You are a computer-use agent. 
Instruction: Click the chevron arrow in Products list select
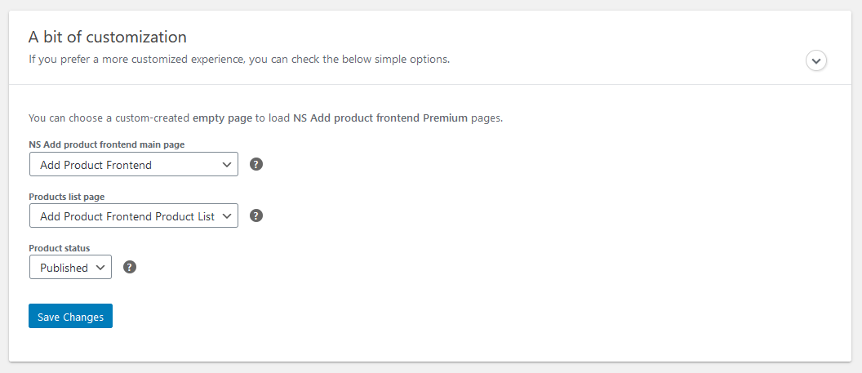226,216
